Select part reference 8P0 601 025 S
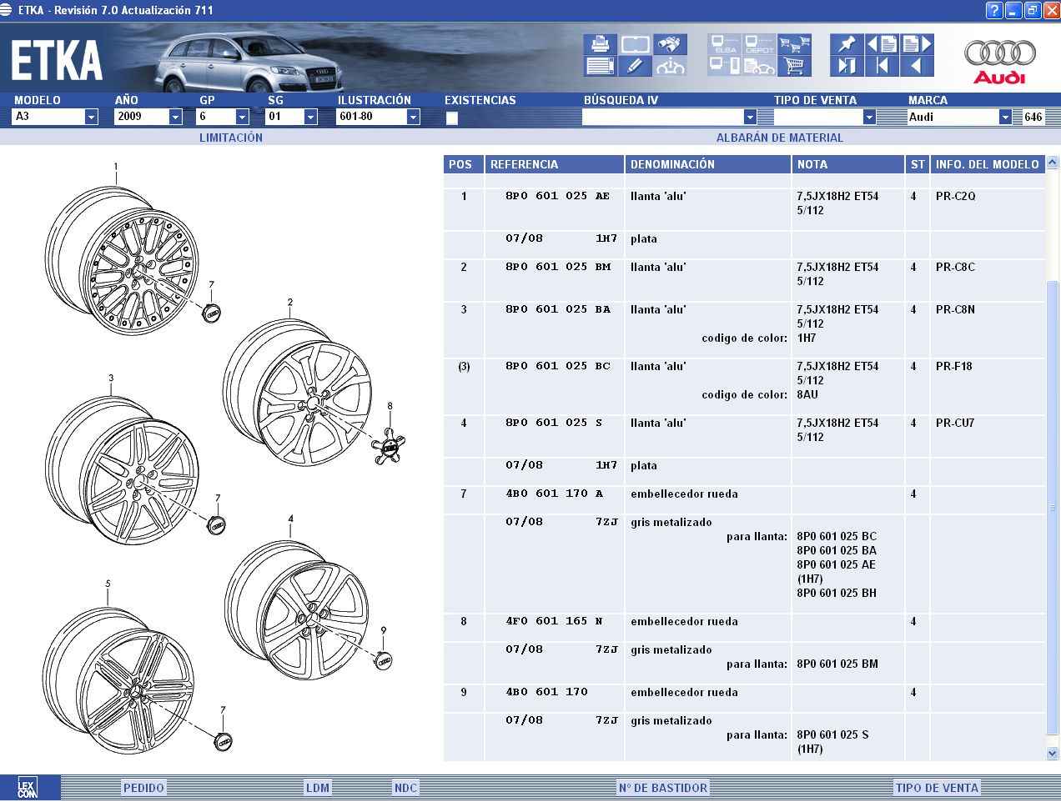The height and width of the screenshot is (802, 1061). coord(554,424)
